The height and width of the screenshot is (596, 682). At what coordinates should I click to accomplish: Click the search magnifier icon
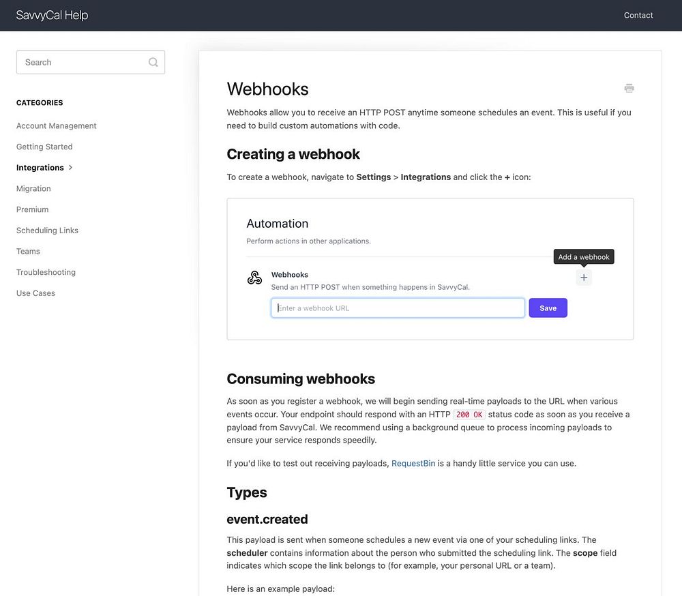coord(153,62)
